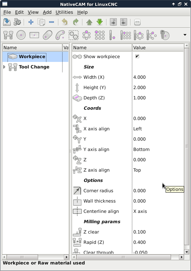Click the right panel vertical scrollbar down arrow
The height and width of the screenshot is (271, 191).
(187, 252)
